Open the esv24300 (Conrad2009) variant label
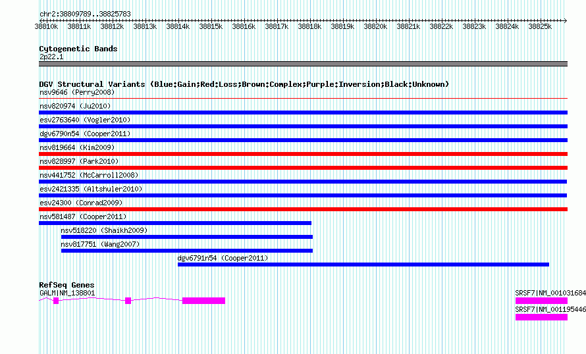This screenshot has height=354, width=586. pyautogui.click(x=81, y=203)
